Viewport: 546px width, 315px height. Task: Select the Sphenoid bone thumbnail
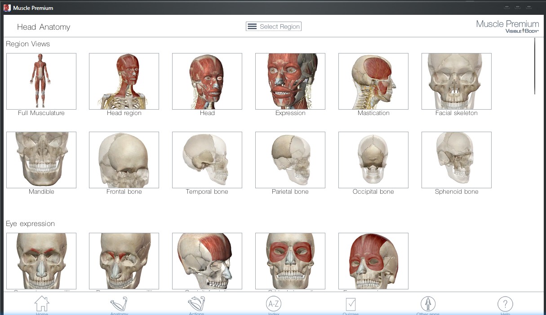click(x=457, y=160)
